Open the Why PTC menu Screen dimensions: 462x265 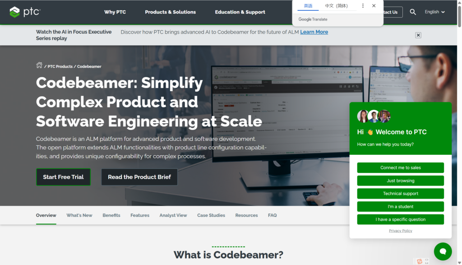(115, 12)
